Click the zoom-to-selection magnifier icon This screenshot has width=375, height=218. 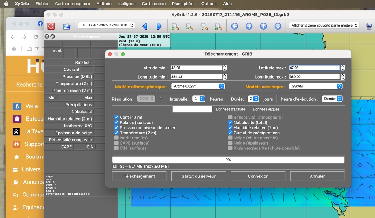pyautogui.click(x=204, y=26)
